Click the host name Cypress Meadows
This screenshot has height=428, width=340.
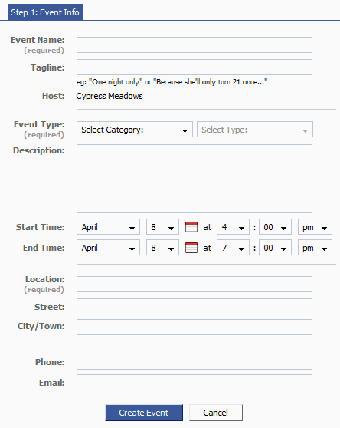point(110,96)
